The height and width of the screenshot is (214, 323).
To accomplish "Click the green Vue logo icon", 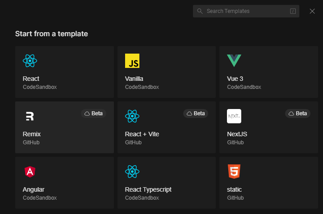I will click(x=234, y=61).
